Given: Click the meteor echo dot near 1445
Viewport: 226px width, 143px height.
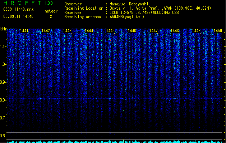Looking at the screenshot, I should 105,112.
